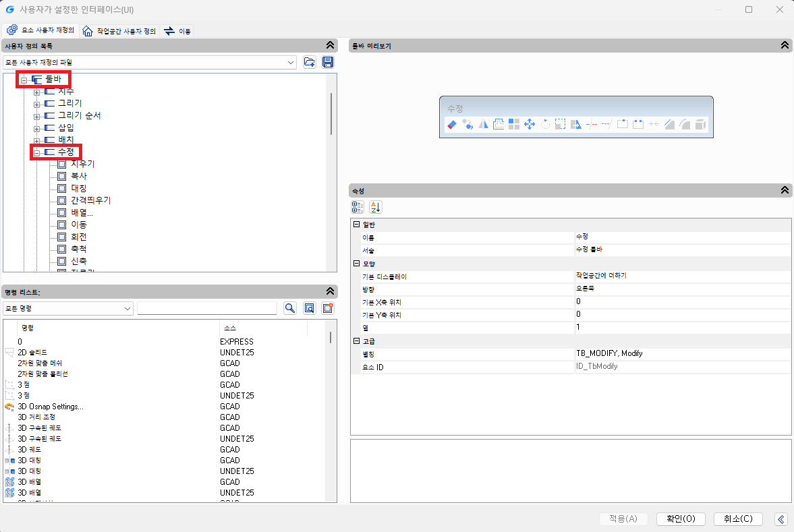Select 간격띄우기 in the 수정 tree

(90, 200)
